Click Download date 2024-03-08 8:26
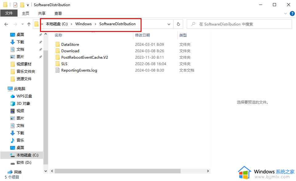 coord(150,51)
